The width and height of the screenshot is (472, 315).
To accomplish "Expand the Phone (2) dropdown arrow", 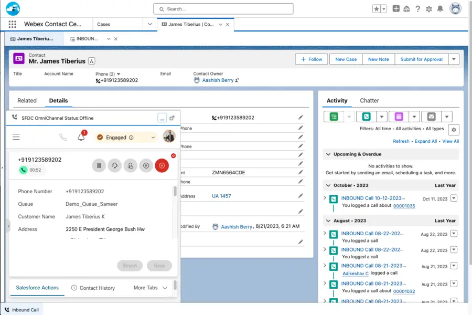I will [x=119, y=74].
